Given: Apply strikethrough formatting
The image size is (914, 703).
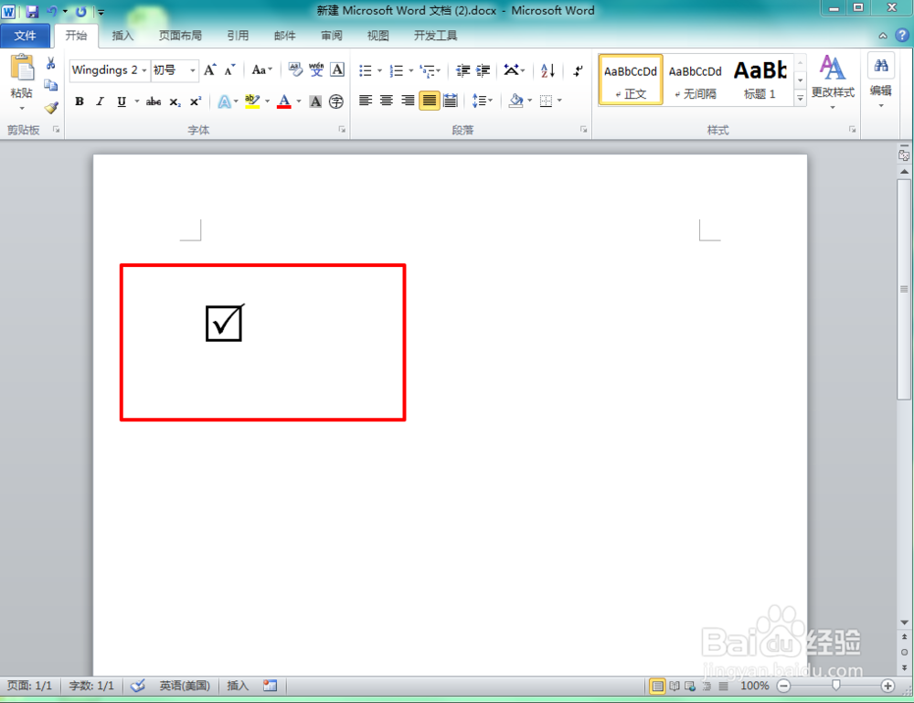Looking at the screenshot, I should click(154, 101).
